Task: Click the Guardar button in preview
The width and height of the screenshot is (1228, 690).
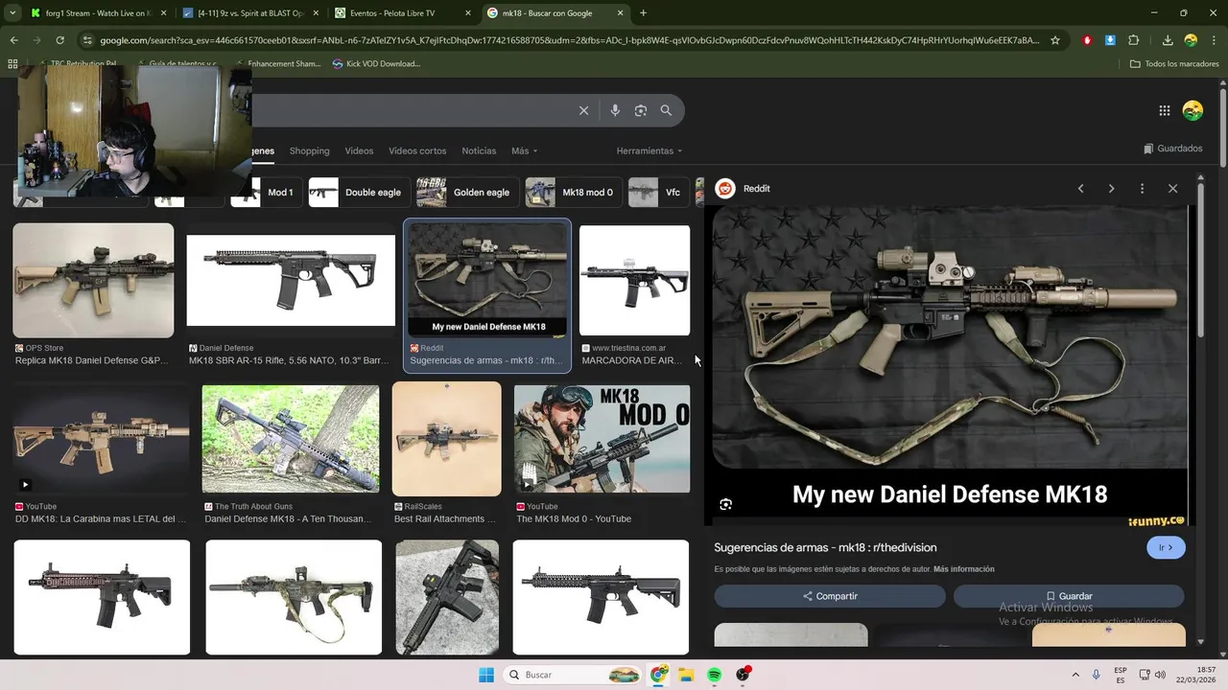Action: coord(1069,596)
